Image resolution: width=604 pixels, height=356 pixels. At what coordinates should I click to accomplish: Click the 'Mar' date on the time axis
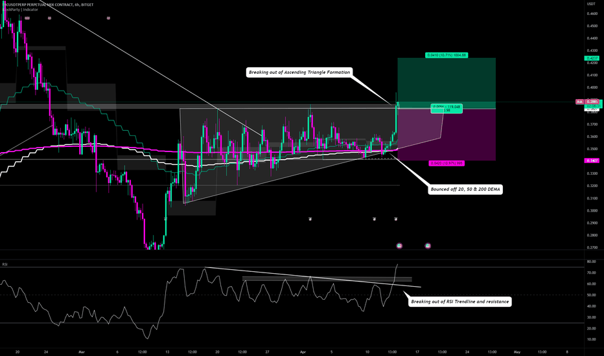(81, 351)
